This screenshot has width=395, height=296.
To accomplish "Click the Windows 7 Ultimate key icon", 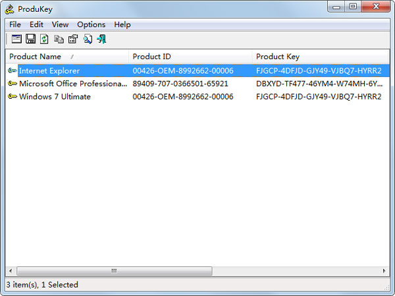I will point(13,97).
